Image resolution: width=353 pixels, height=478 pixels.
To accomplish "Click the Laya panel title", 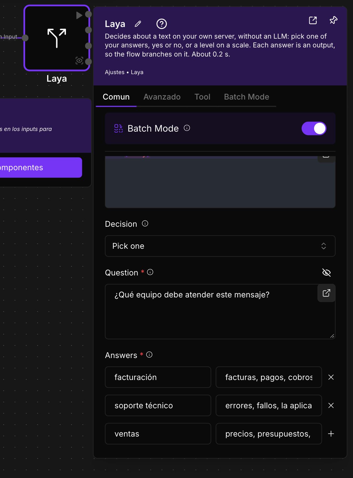I will pyautogui.click(x=115, y=24).
